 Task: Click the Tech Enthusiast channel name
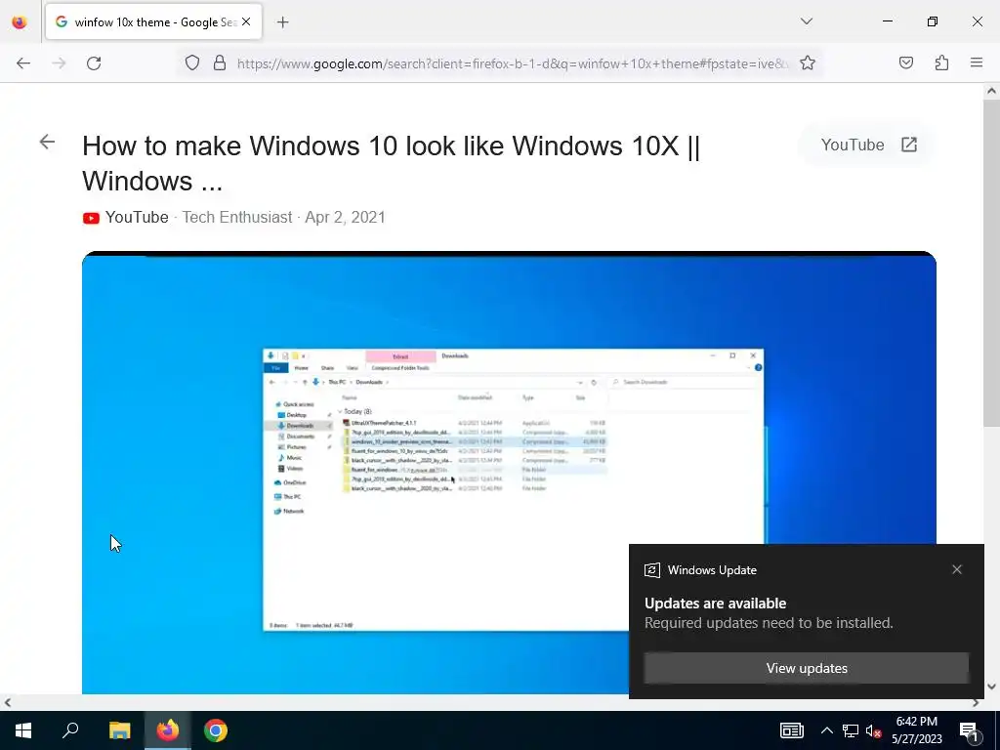pos(237,218)
